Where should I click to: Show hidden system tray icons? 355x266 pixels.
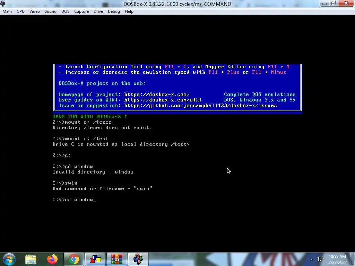coord(312,259)
